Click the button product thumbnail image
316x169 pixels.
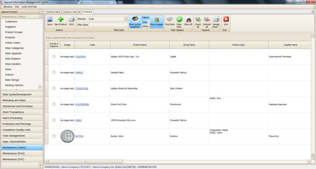coord(68,136)
